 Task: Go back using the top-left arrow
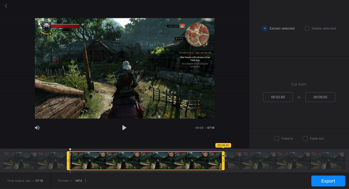tap(6, 6)
